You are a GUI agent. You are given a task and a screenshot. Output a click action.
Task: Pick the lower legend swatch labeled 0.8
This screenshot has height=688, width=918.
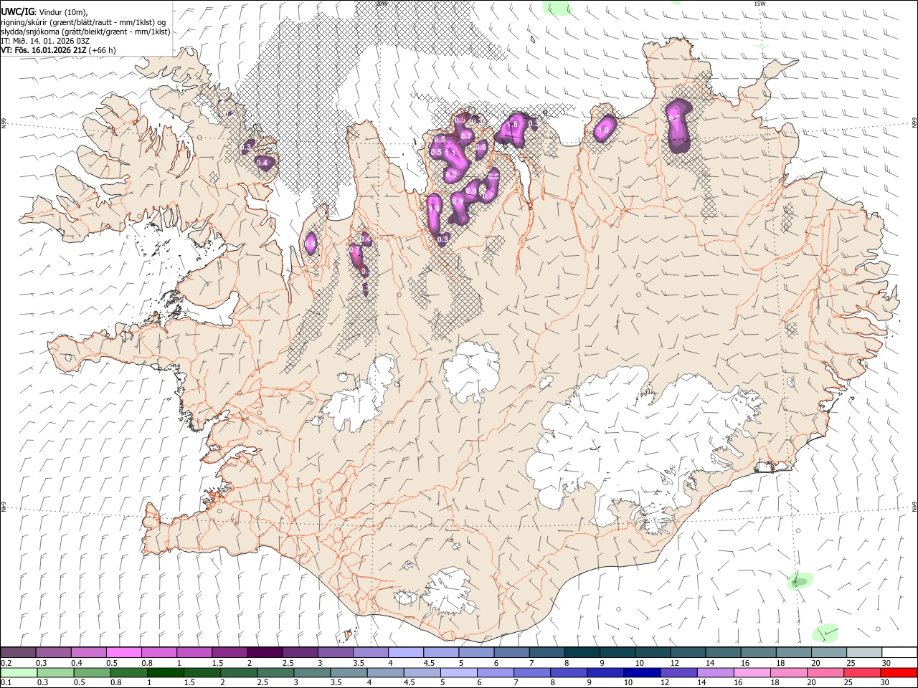(x=128, y=673)
